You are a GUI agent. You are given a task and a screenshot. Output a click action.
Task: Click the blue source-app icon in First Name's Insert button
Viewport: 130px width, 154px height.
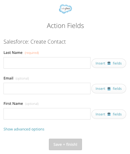point(109,114)
